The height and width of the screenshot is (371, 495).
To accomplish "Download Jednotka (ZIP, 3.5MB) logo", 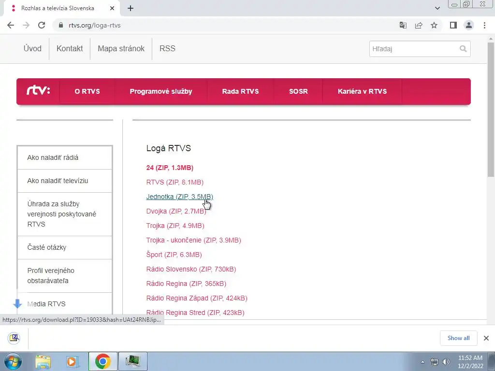I will pos(179,197).
